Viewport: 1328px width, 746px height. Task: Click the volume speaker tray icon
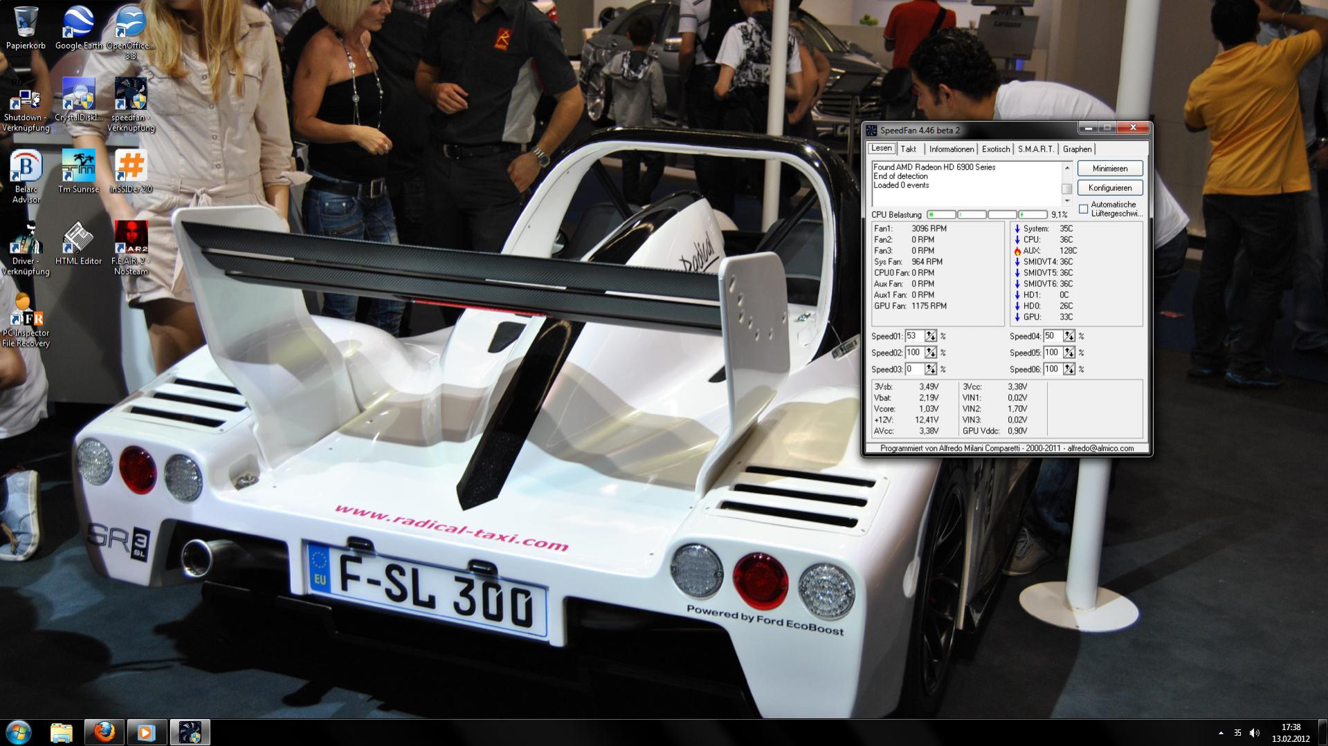coord(1255,733)
